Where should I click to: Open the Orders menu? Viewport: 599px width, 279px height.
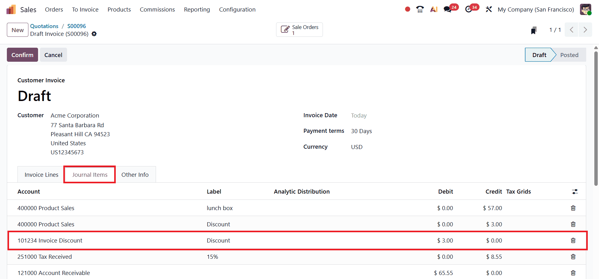coord(54,10)
